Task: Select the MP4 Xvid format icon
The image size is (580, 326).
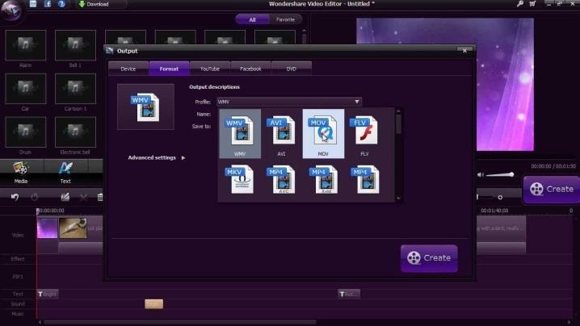Action: [x=324, y=180]
